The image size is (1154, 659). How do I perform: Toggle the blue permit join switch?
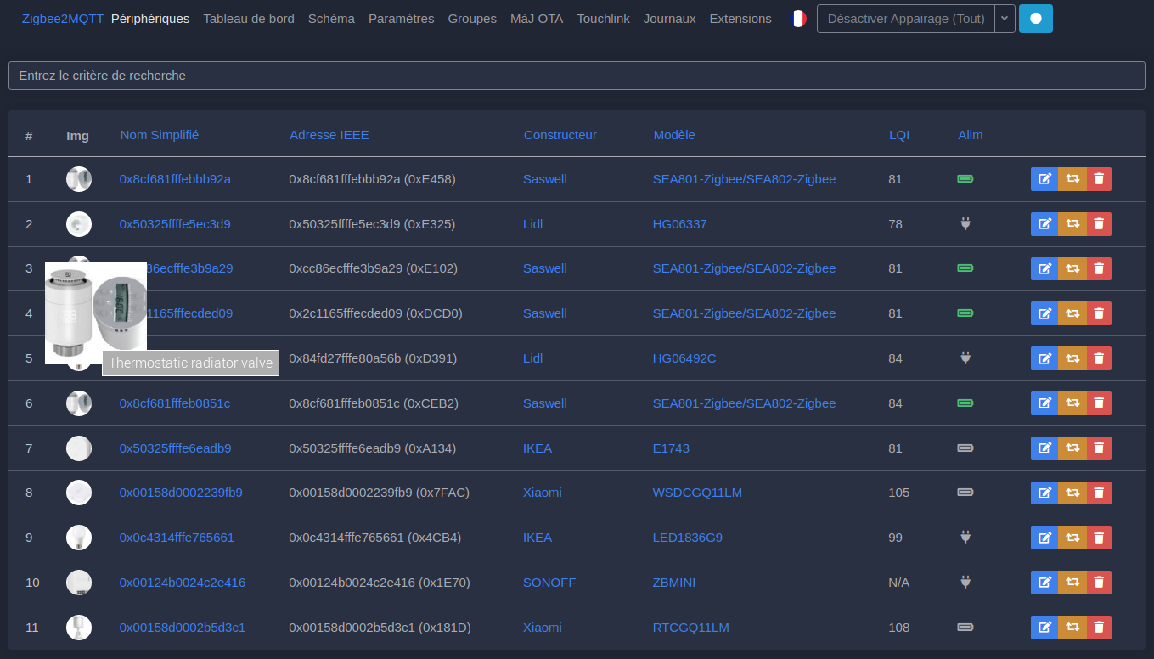pyautogui.click(x=1035, y=18)
